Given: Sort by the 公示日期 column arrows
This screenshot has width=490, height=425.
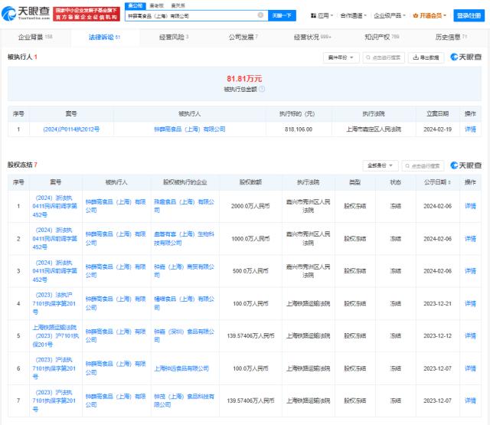Looking at the screenshot, I should (449, 182).
